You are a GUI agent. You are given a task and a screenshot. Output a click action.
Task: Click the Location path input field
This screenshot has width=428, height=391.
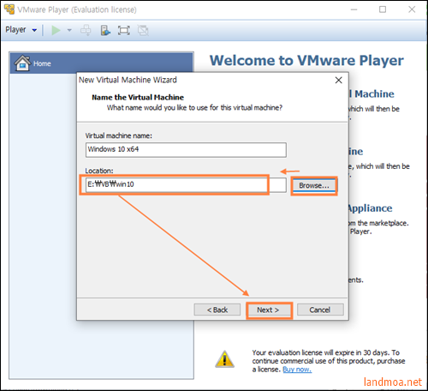[x=186, y=185]
